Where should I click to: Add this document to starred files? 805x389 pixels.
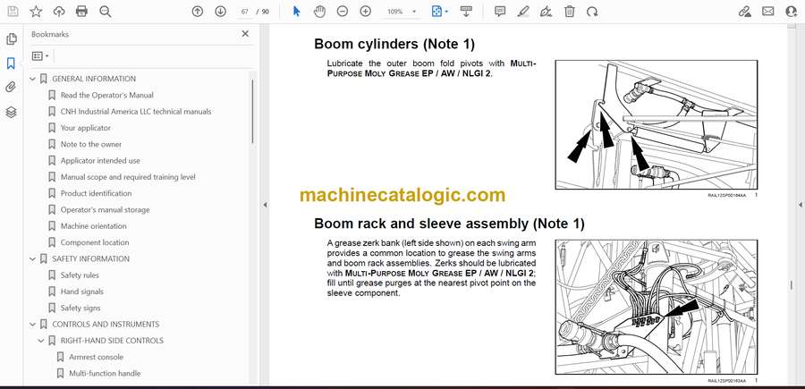coord(36,12)
